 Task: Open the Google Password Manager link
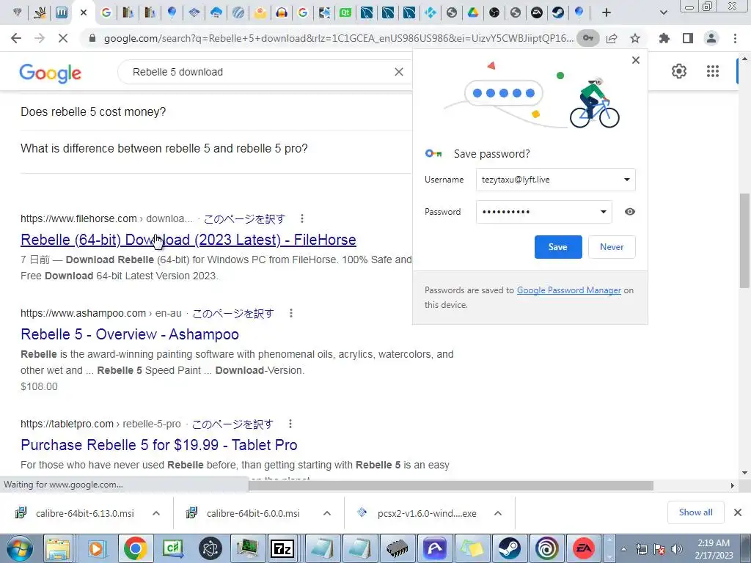pyautogui.click(x=568, y=290)
